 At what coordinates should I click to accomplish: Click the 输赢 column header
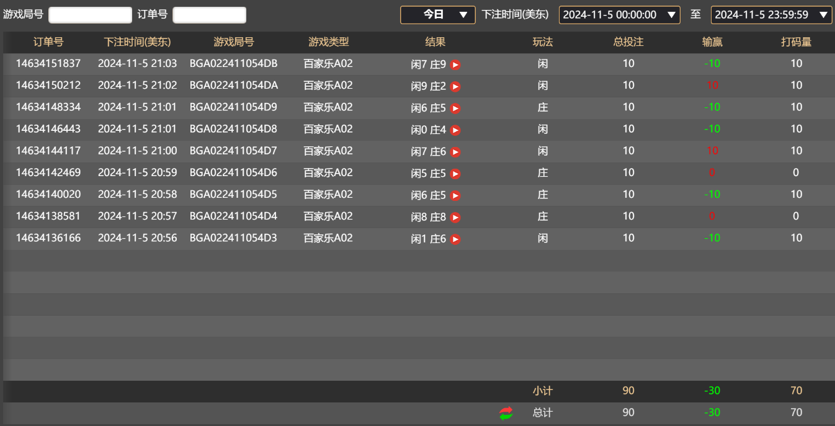[x=712, y=42]
